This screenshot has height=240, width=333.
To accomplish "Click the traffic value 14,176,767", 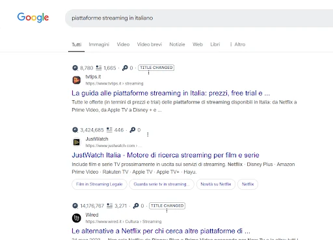I will click(92, 206).
